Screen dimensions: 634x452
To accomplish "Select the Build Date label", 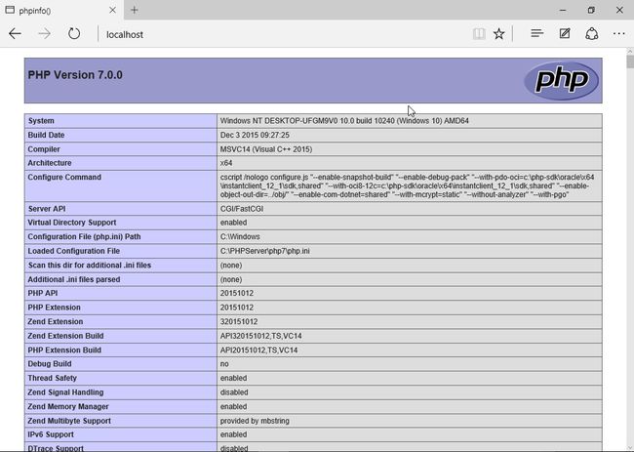I will tap(46, 135).
